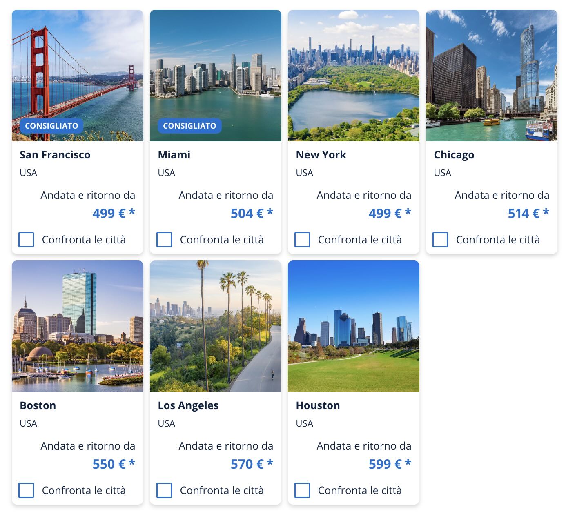Image resolution: width=566 pixels, height=512 pixels.
Task: Click the Los Angeles palm trees image
Action: [x=215, y=325]
